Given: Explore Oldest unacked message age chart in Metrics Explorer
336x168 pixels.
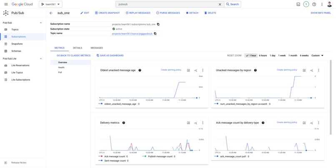Looking at the screenshot, I should click(x=196, y=70).
